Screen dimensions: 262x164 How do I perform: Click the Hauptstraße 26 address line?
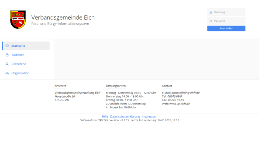65,96
